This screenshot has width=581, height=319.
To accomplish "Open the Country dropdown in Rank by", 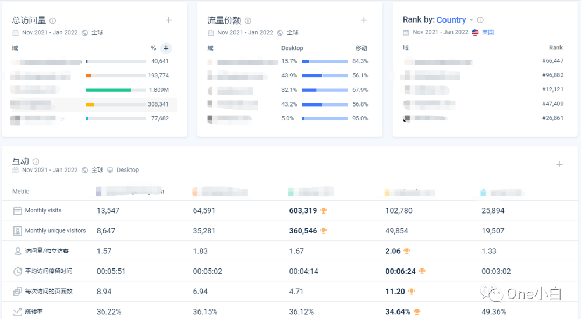I will [472, 19].
